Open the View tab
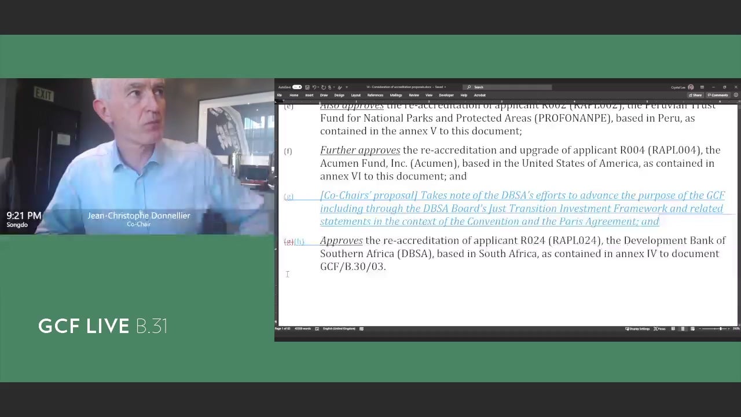Screen dimensions: 741x417 pyautogui.click(x=429, y=95)
